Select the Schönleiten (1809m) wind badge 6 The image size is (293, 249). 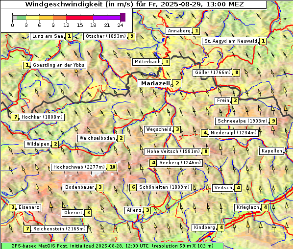pyautogui.click(x=133, y=187)
